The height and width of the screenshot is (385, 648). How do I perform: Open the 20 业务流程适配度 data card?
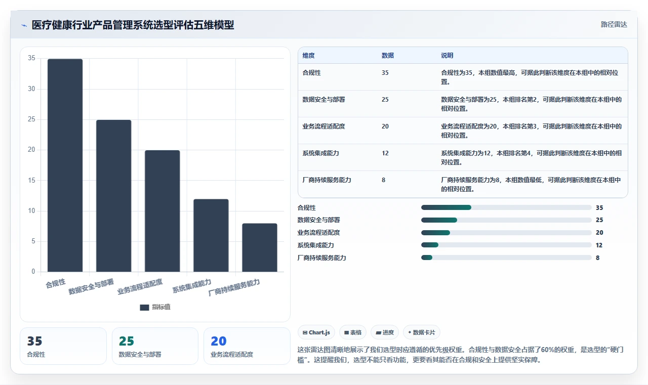click(x=247, y=346)
